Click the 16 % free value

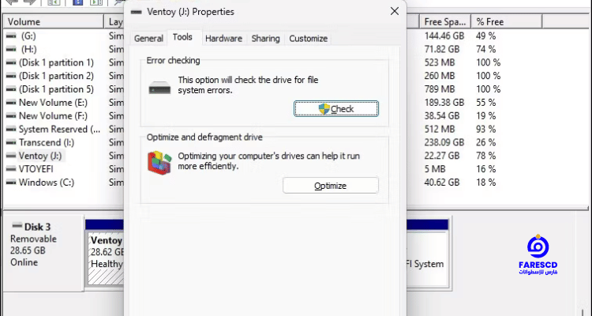click(486, 169)
